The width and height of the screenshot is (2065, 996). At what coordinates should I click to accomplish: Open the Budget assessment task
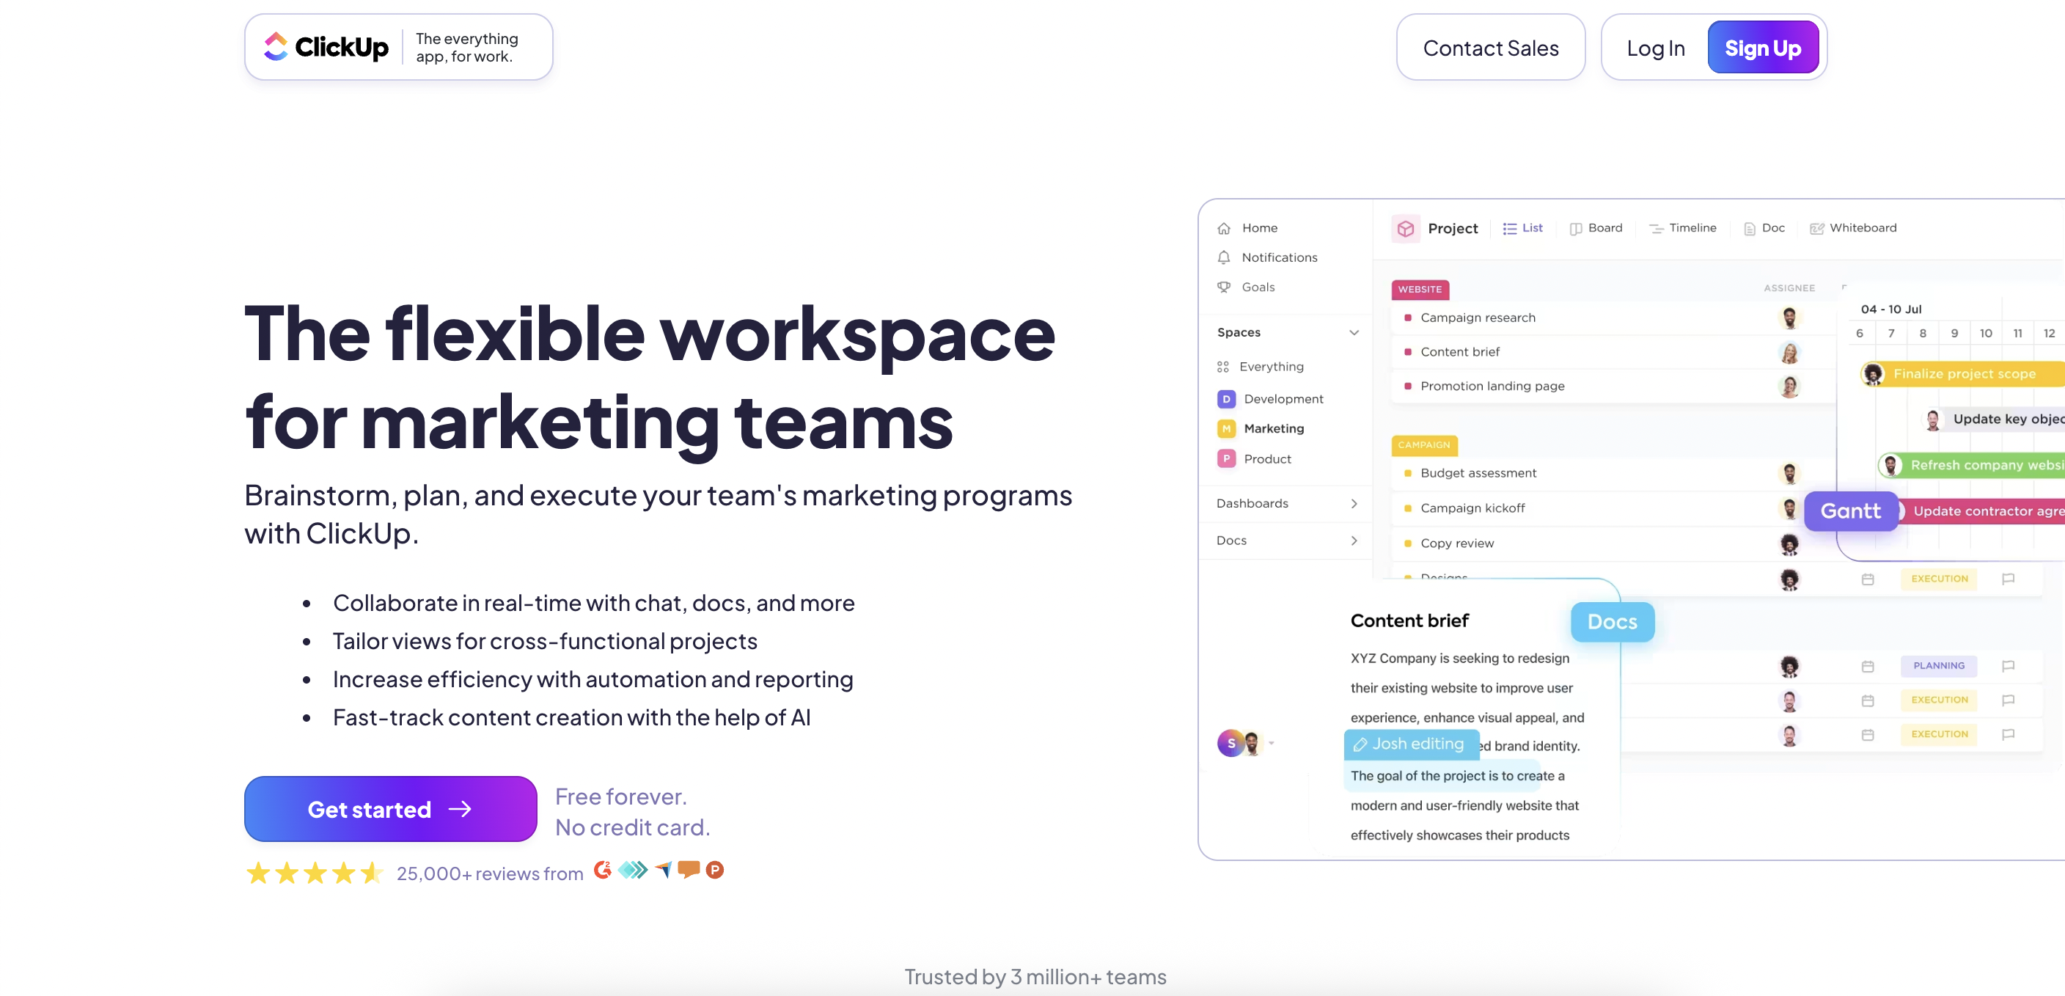pyautogui.click(x=1478, y=473)
